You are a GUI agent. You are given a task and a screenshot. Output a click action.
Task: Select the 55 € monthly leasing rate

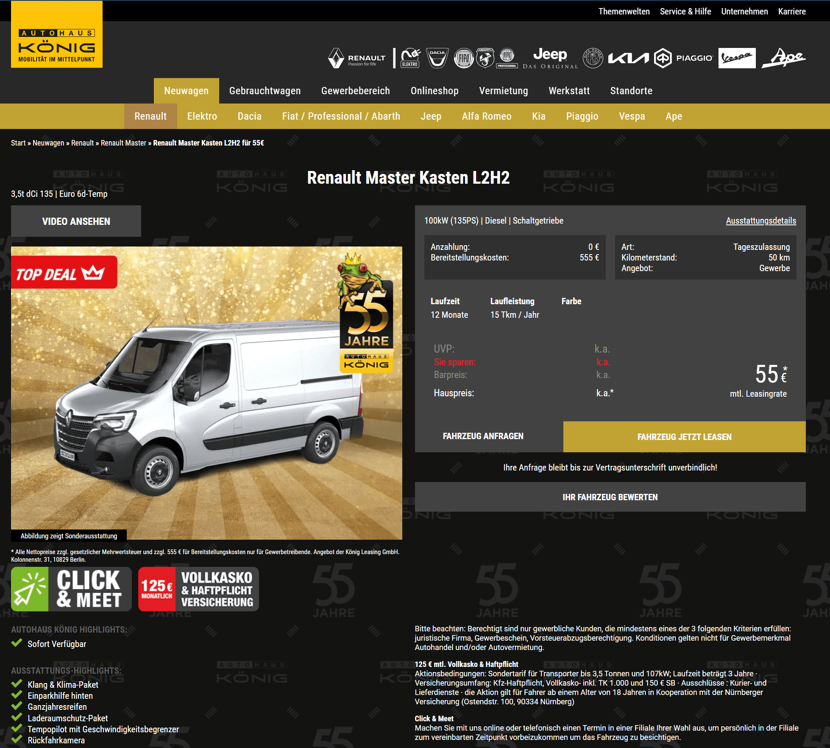pyautogui.click(x=771, y=374)
